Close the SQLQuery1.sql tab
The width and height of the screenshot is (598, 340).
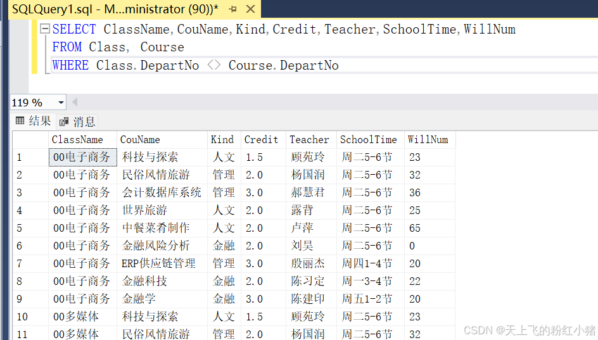click(251, 9)
